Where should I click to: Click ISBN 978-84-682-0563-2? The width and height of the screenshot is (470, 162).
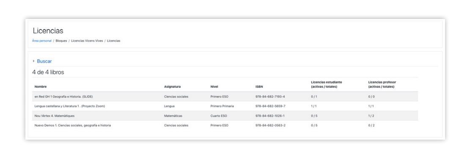pyautogui.click(x=270, y=126)
